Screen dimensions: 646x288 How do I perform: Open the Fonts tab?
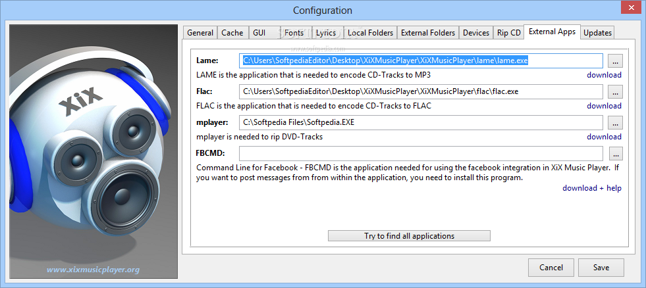click(294, 33)
